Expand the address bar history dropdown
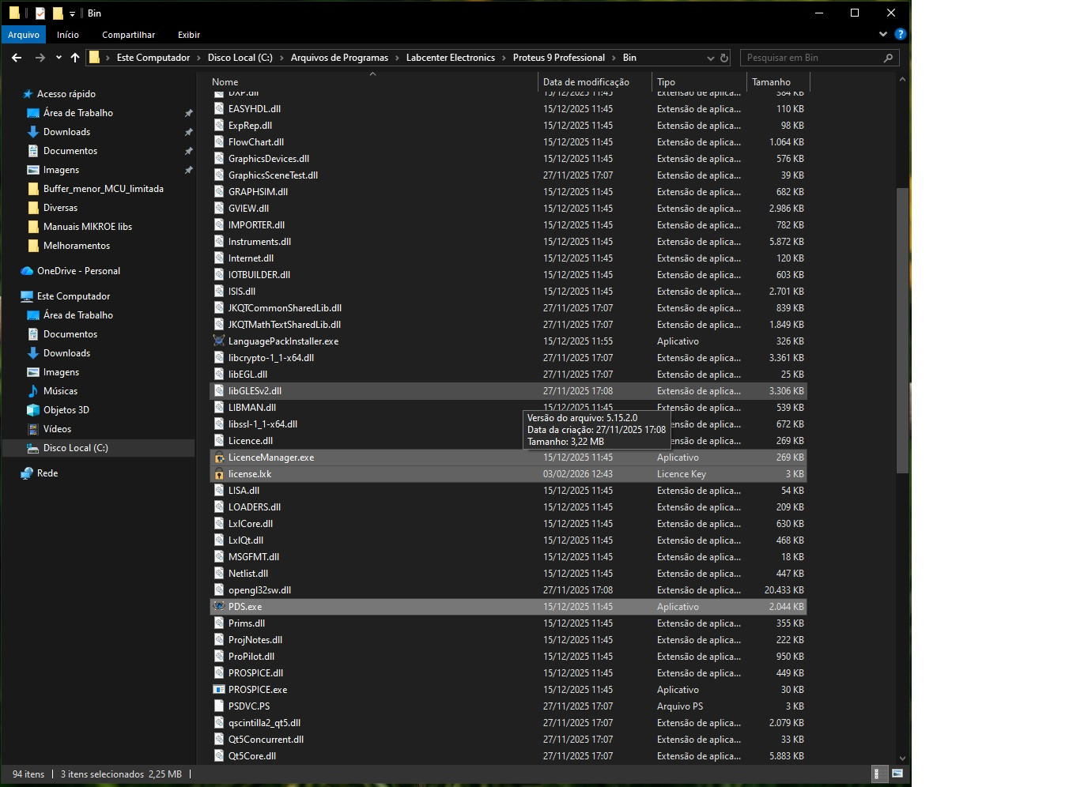1088x787 pixels. (x=710, y=58)
